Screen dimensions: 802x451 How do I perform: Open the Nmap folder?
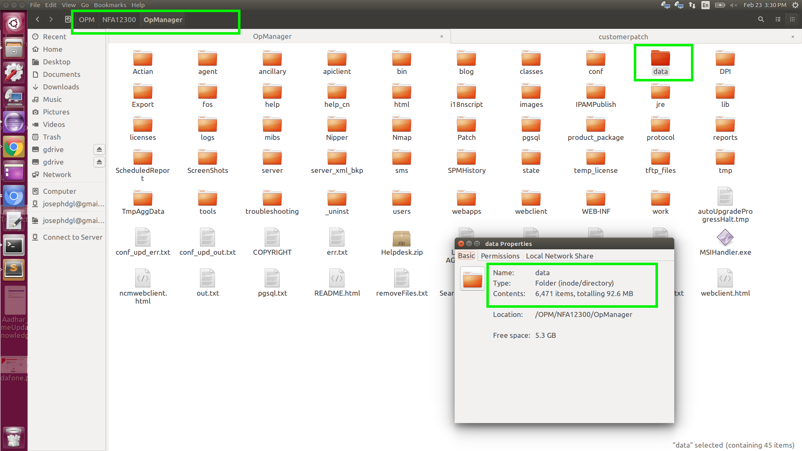[x=402, y=129]
